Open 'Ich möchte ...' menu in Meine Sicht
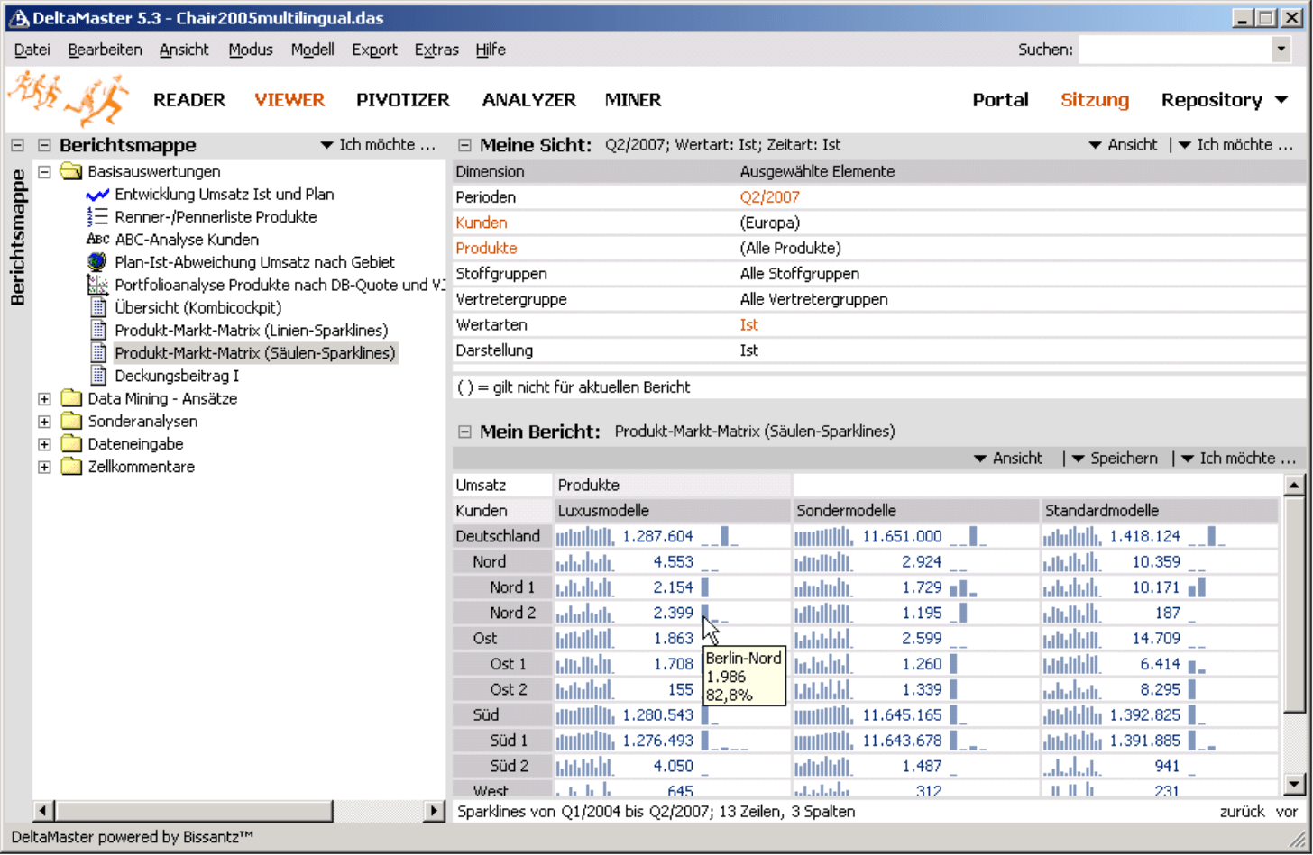The width and height of the screenshot is (1313, 855). click(x=1235, y=145)
